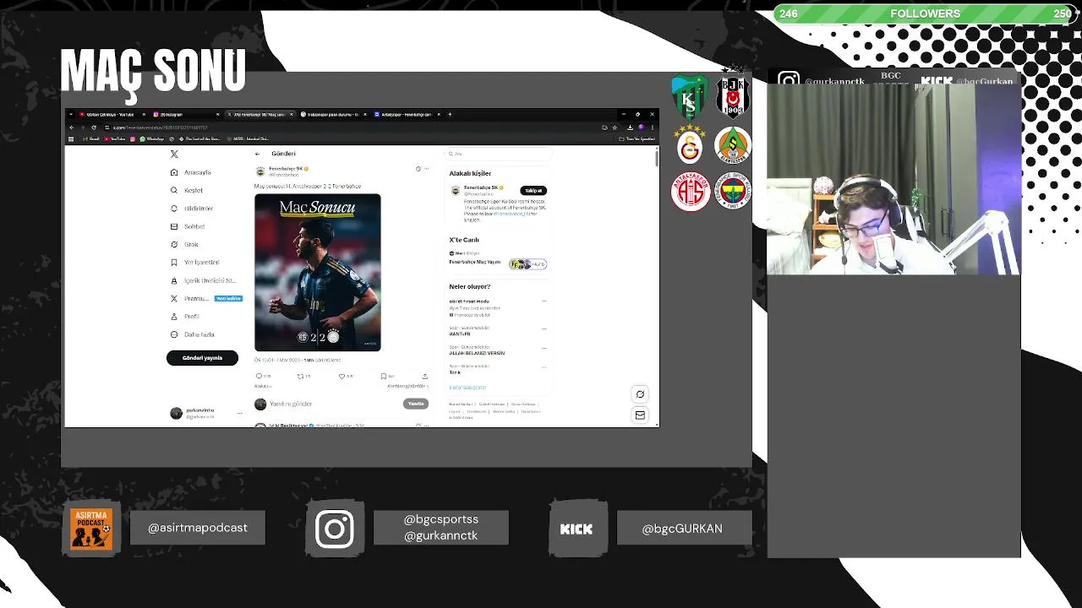The width and height of the screenshot is (1082, 608).
Task: Switch to trabzonspor puan durumu tab
Action: (x=333, y=114)
